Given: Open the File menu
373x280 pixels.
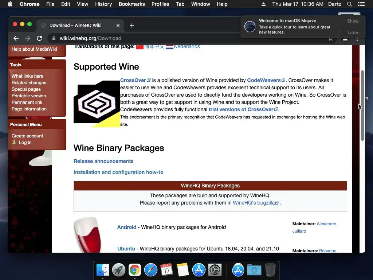Looking at the screenshot, I should coord(50,4).
